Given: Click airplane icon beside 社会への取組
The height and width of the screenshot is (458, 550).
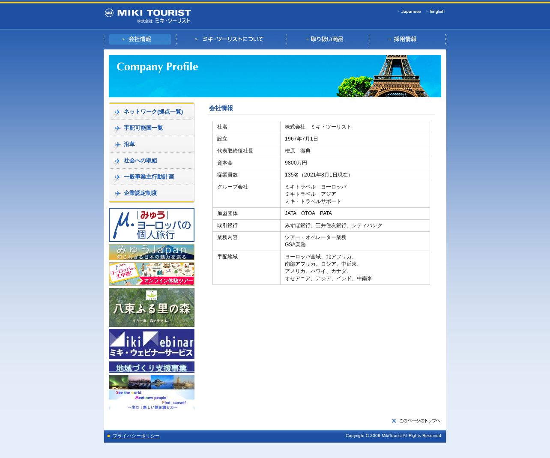Looking at the screenshot, I should tap(117, 162).
